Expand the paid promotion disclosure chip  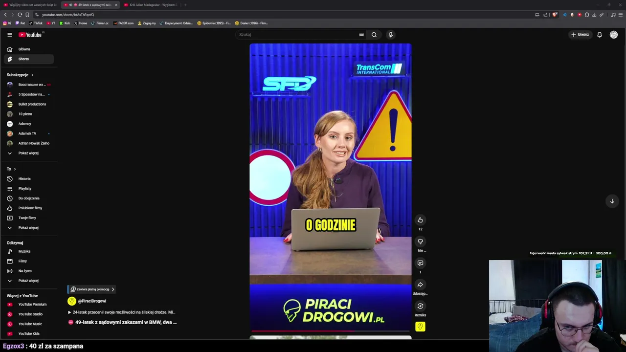[92, 289]
